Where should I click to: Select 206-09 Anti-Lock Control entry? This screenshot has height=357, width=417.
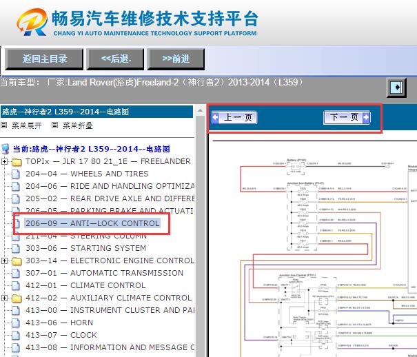92,223
